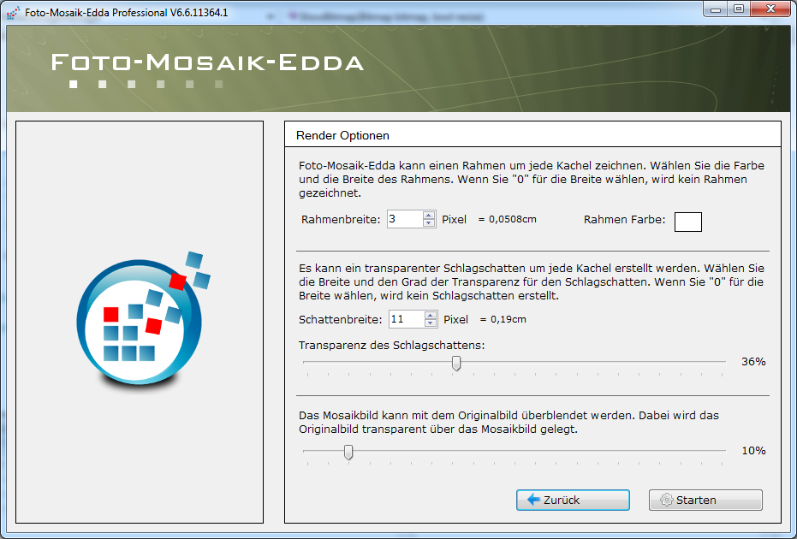Click the Rahmen Farbe label
The height and width of the screenshot is (539, 797).
[x=624, y=220]
